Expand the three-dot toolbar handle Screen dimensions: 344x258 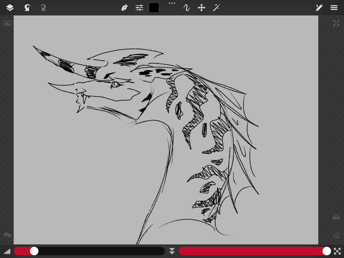click(172, 3)
